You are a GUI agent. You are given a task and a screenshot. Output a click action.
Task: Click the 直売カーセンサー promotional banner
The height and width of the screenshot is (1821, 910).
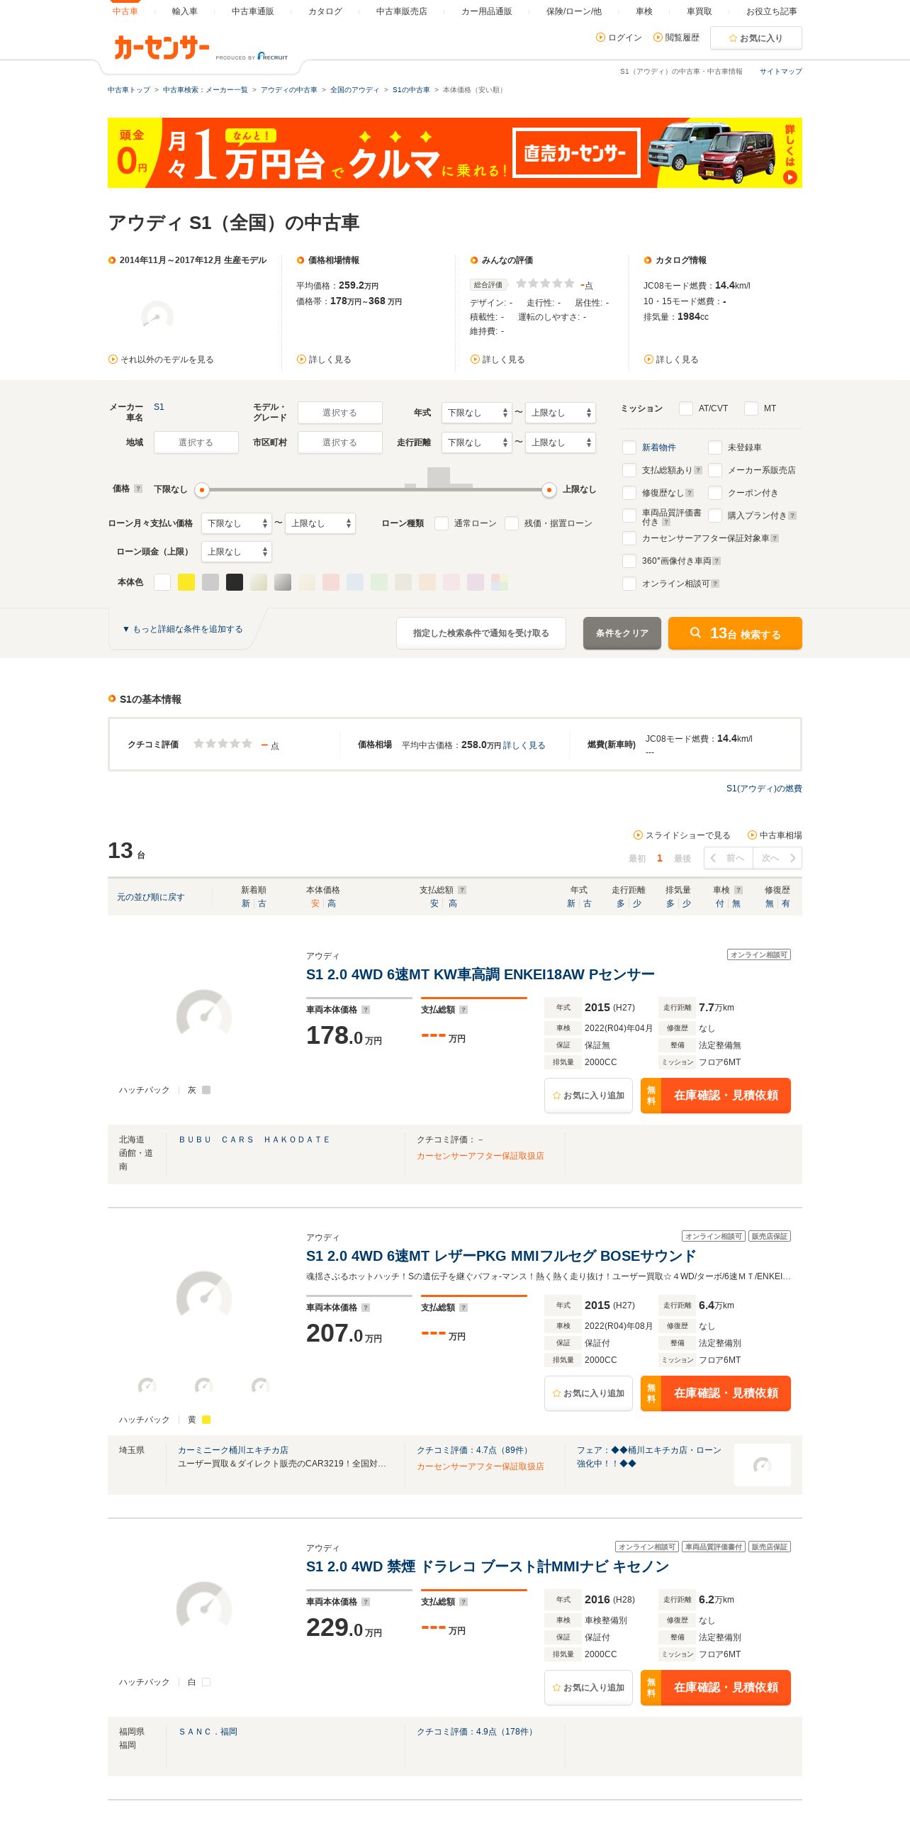point(455,152)
